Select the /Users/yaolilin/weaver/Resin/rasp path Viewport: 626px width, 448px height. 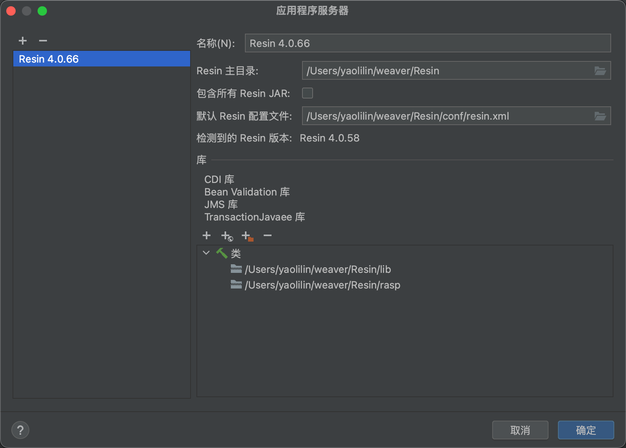click(322, 285)
